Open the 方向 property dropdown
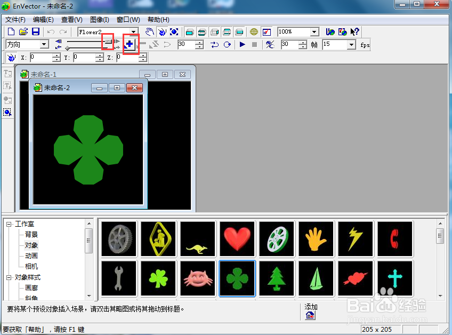The width and height of the screenshot is (452, 335). pyautogui.click(x=44, y=44)
